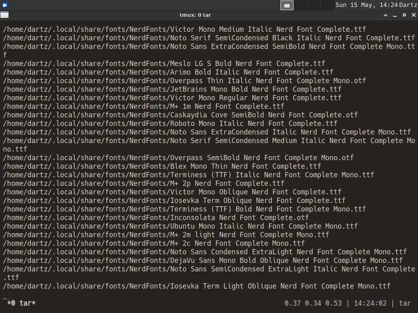Click the 'M+ 1m Nerd Font' line

pyautogui.click(x=144, y=106)
